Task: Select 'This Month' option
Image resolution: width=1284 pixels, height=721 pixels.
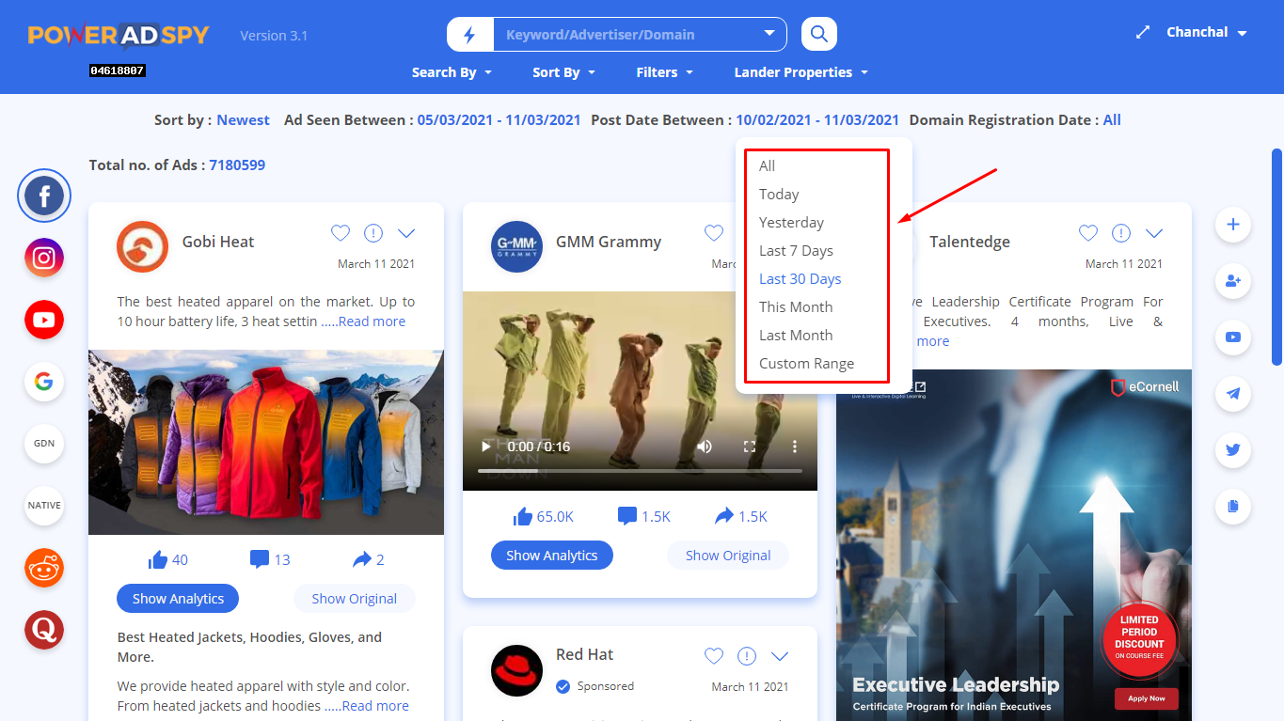Action: 796,307
